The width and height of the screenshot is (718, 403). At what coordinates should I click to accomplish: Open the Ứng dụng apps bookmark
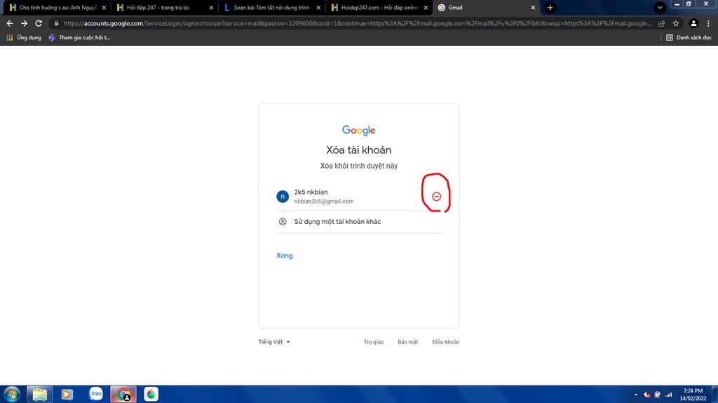[x=23, y=38]
